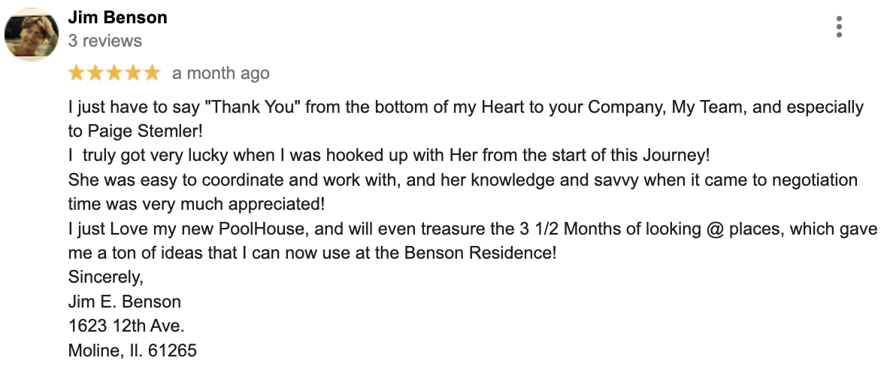Click the "1623 12th Ave." address line
This screenshot has width=884, height=367.
[126, 326]
